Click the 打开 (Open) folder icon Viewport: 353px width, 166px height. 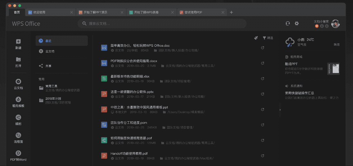click(x=18, y=60)
